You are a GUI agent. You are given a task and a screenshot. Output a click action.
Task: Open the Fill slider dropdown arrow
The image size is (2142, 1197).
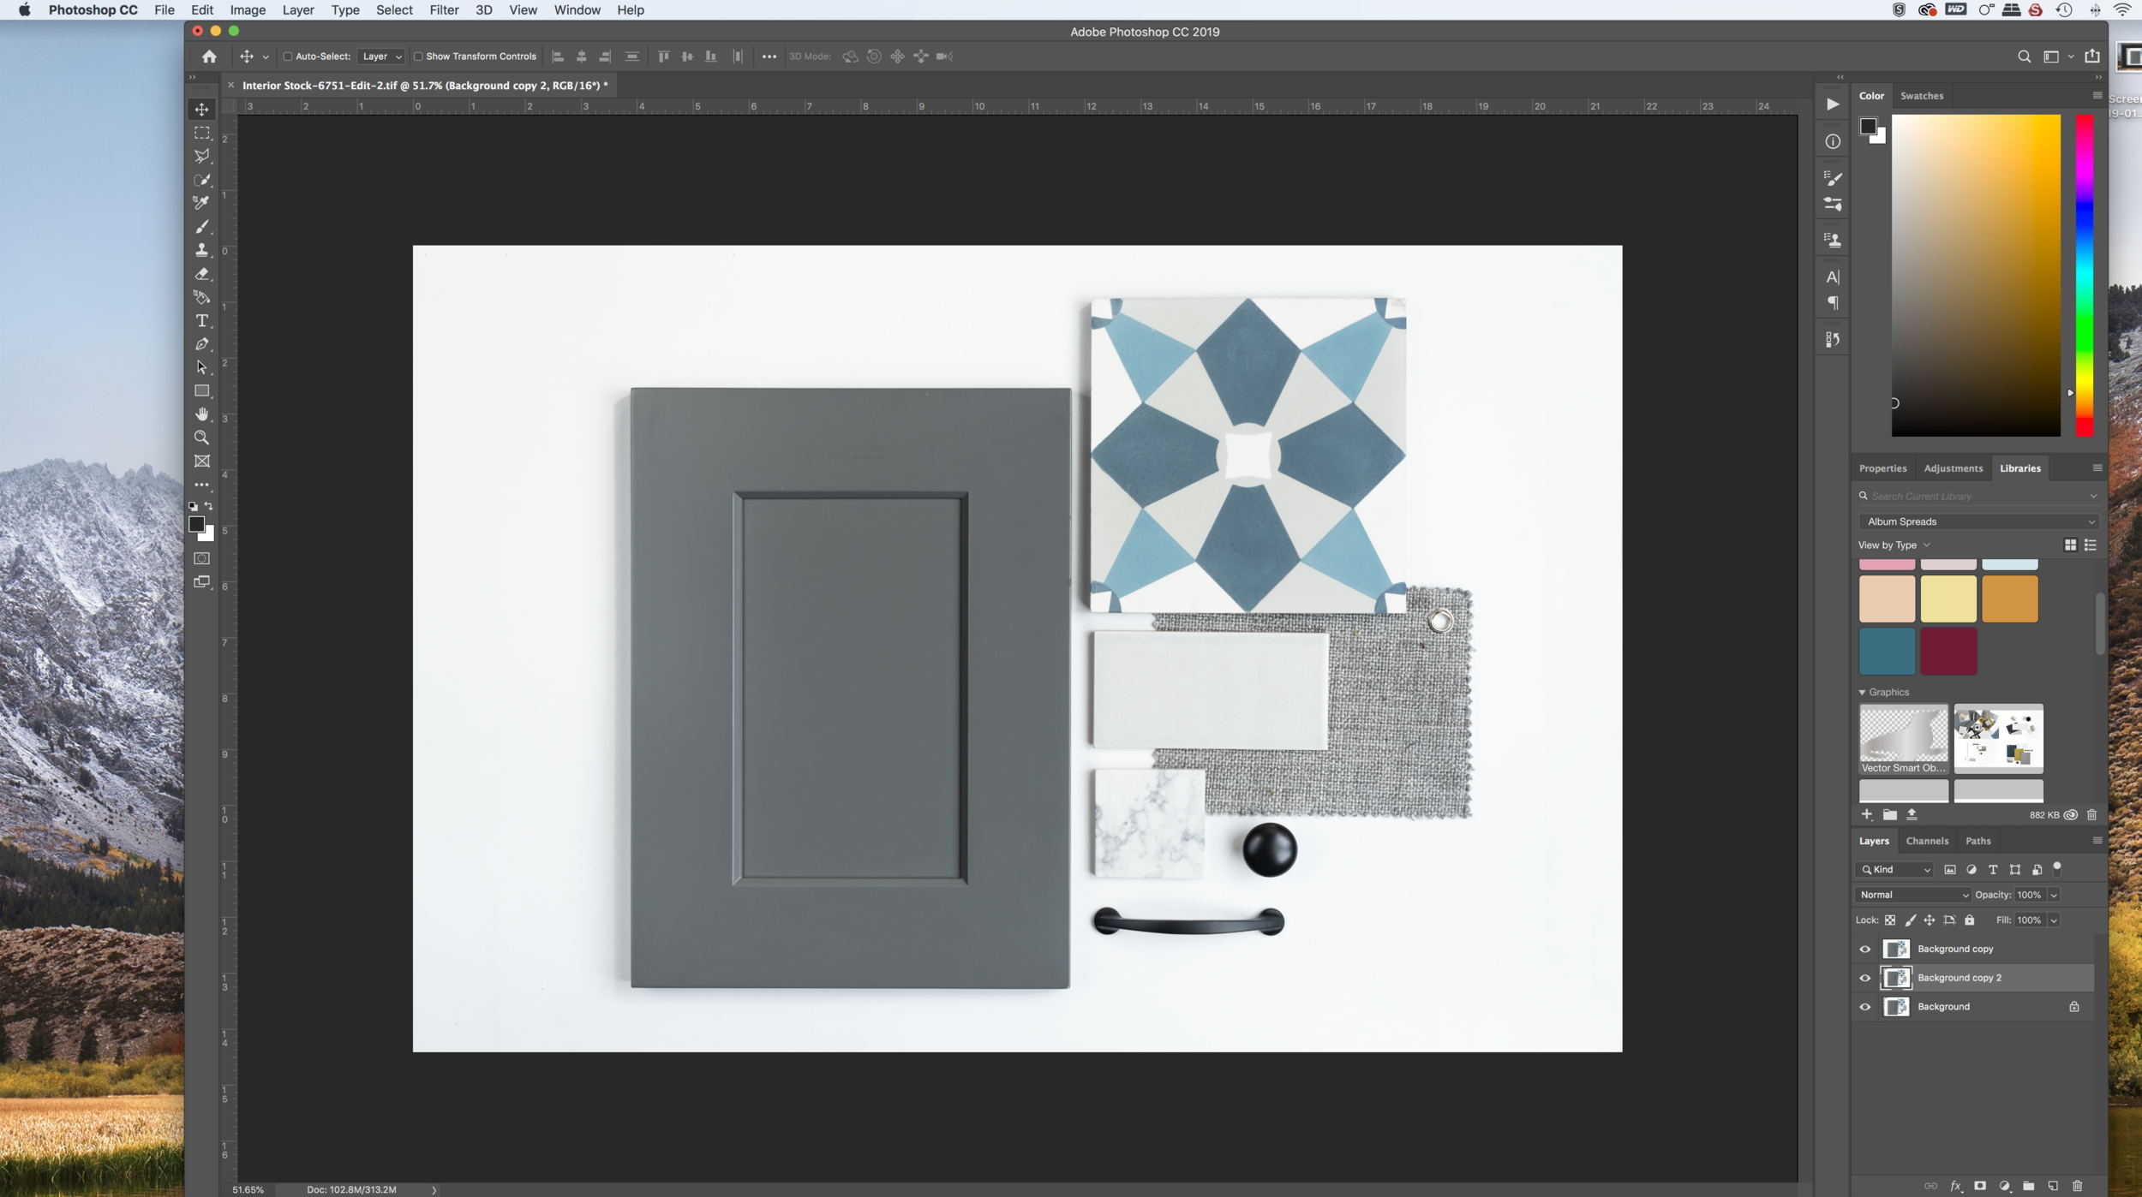[2053, 920]
